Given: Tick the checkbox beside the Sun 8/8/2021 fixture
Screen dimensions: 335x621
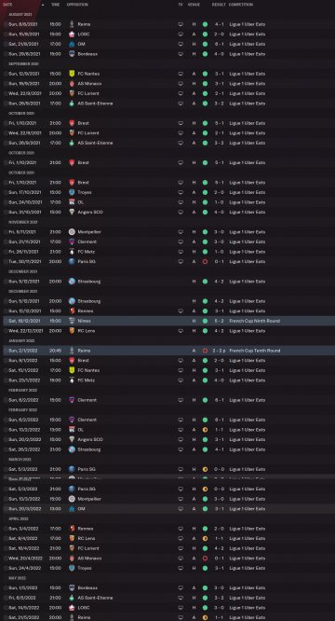Looking at the screenshot, I should coord(6,24).
